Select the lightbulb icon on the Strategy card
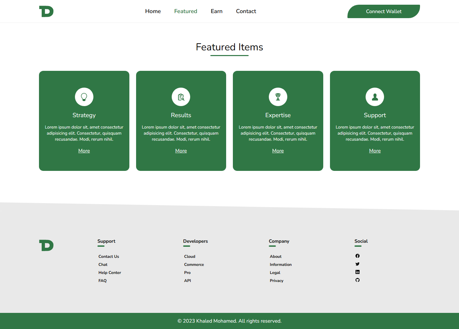 pos(84,97)
